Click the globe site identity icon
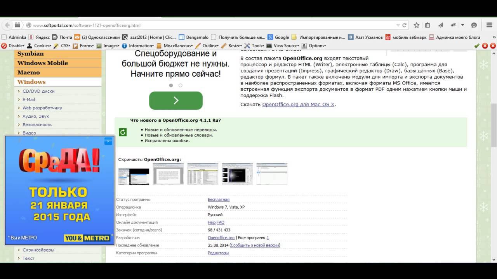Screen dimensions: 497x279 point(28,25)
